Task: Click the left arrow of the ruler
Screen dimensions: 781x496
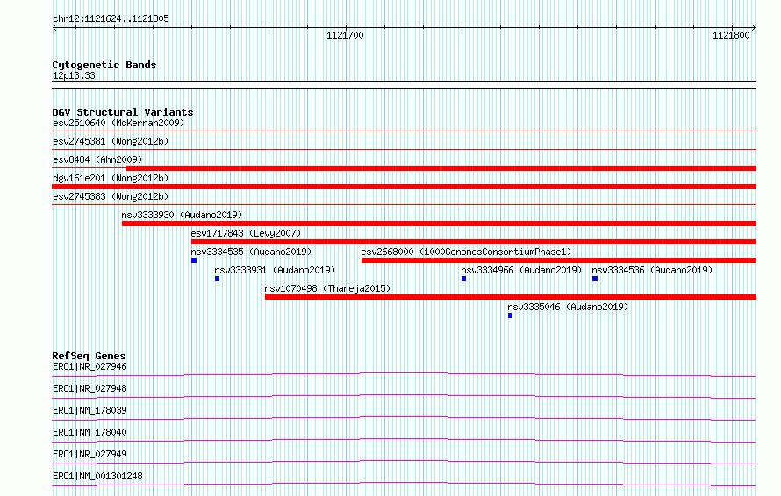Action: point(54,28)
